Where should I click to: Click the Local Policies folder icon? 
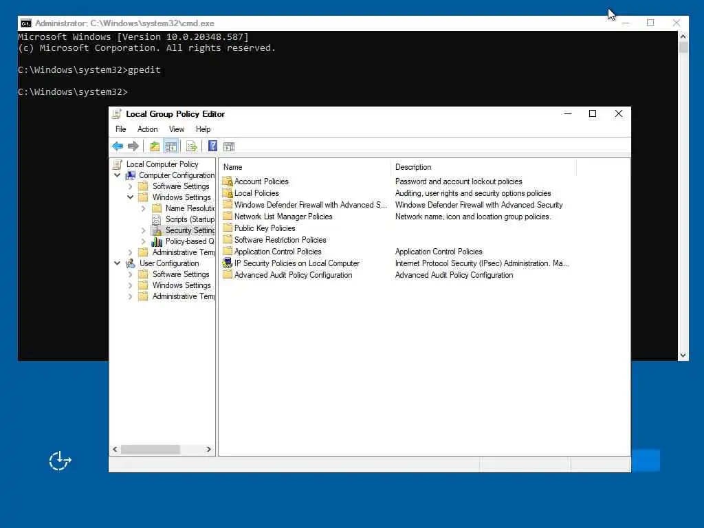(x=228, y=193)
